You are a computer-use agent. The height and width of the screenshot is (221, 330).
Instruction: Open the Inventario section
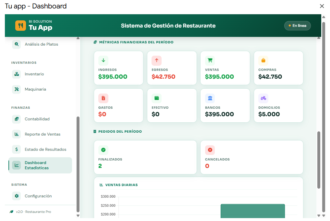tap(40, 74)
